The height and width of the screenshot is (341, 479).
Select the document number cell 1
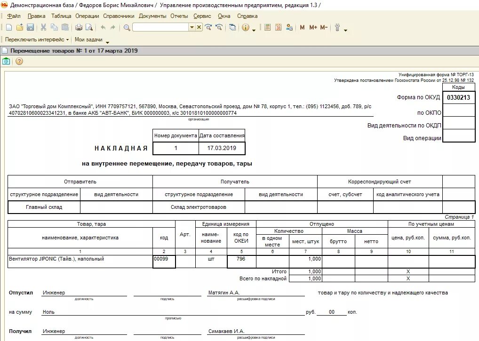click(176, 148)
